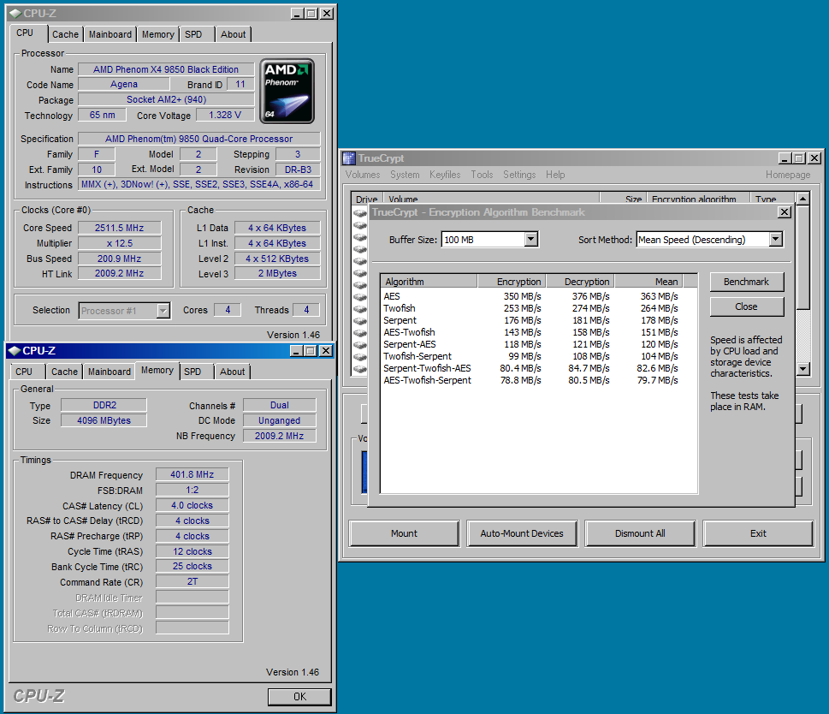The height and width of the screenshot is (714, 829).
Task: Click the Mount button
Action: [404, 533]
